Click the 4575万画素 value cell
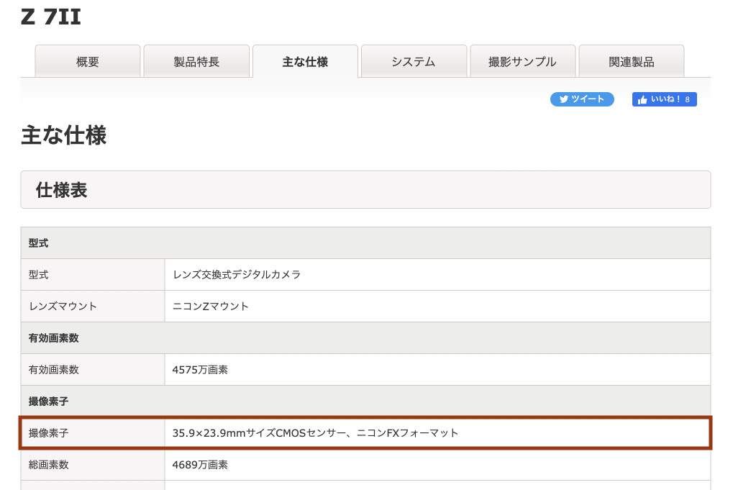Viewport: 733px width, 490px height. point(437,370)
